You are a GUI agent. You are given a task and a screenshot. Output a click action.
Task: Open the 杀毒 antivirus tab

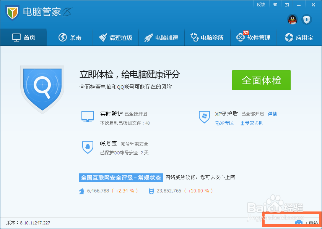70,37
